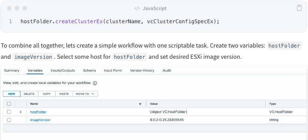
Task: Click the DELETE button
Action: coord(29,94)
